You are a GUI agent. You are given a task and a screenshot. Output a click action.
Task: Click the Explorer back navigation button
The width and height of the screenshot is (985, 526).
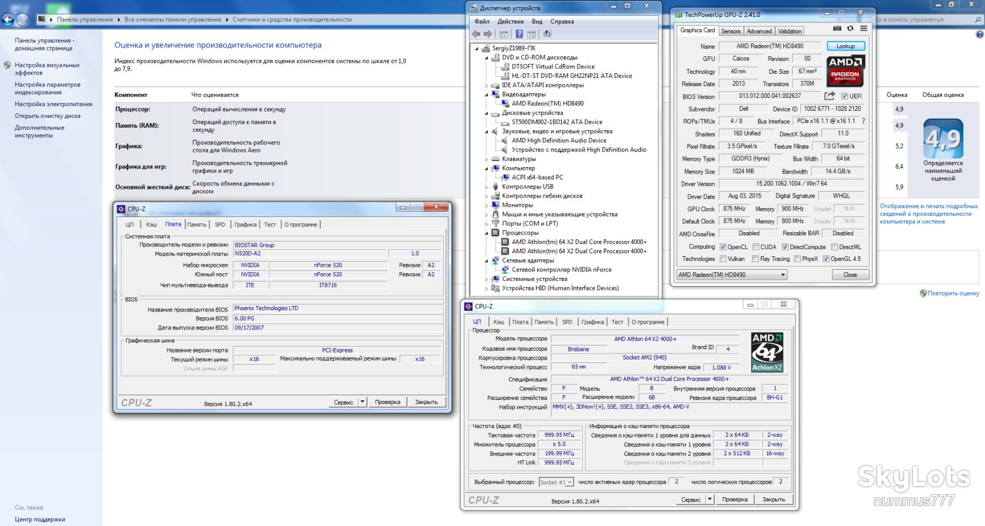8,19
